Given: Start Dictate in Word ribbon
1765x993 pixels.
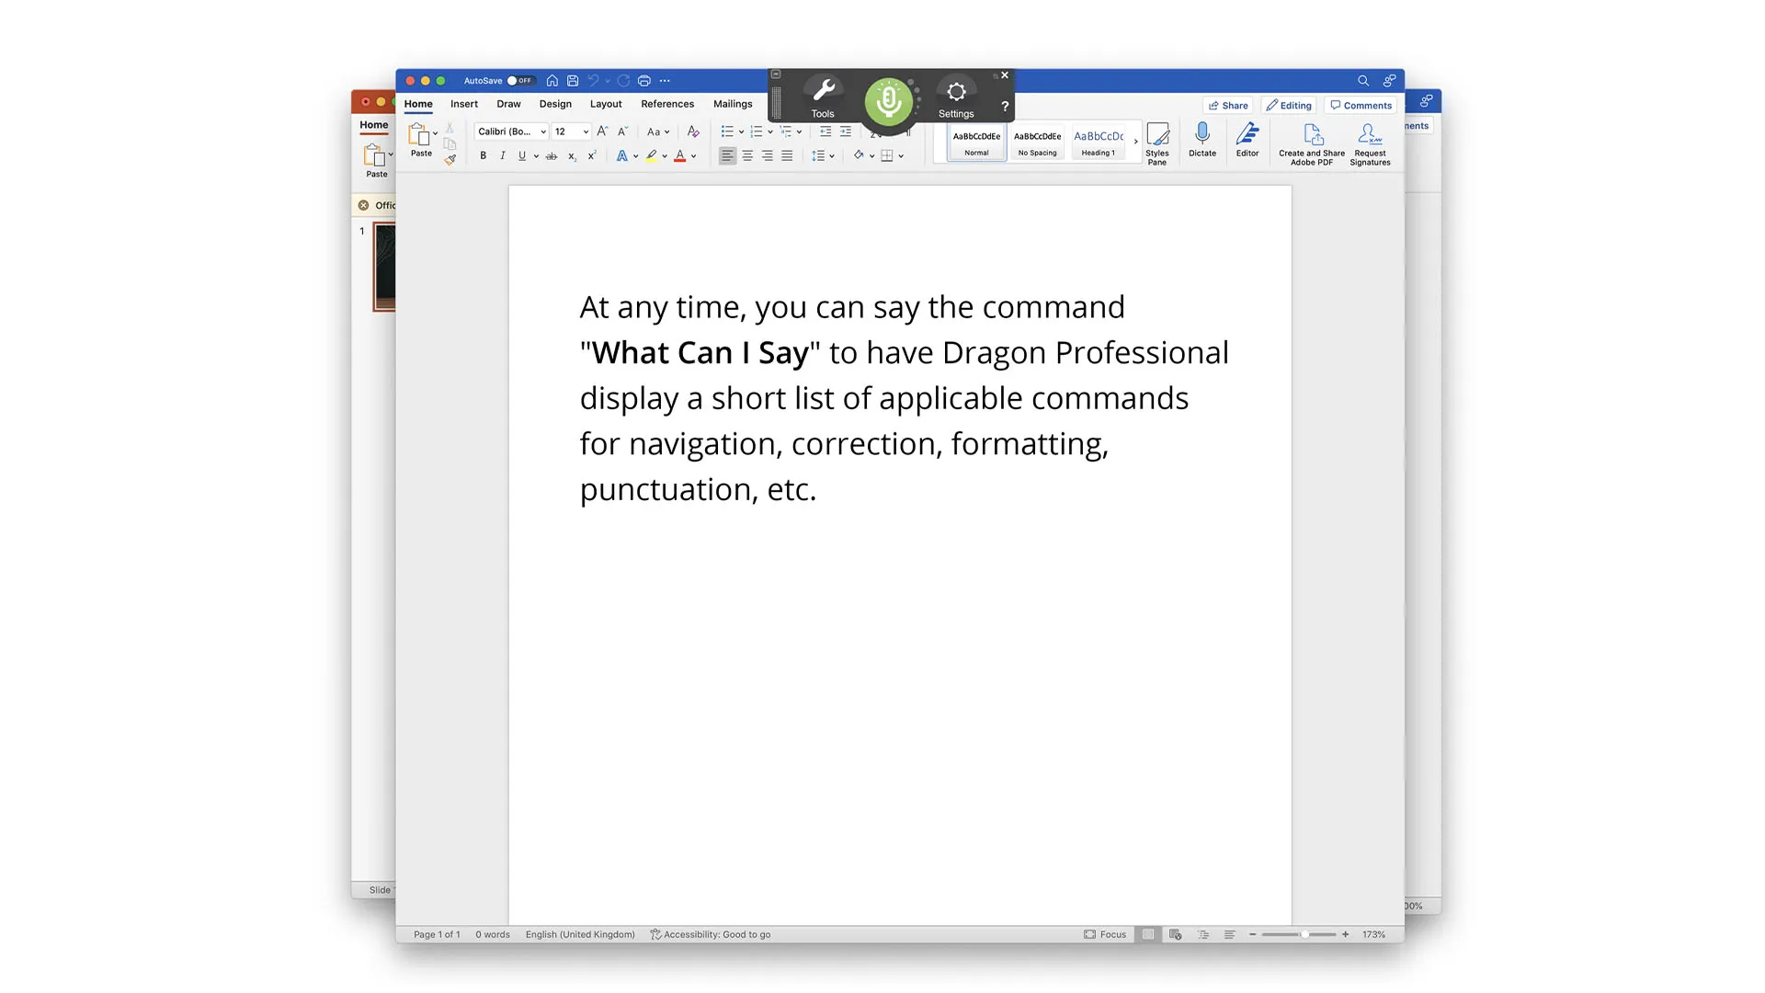Looking at the screenshot, I should coord(1202,141).
